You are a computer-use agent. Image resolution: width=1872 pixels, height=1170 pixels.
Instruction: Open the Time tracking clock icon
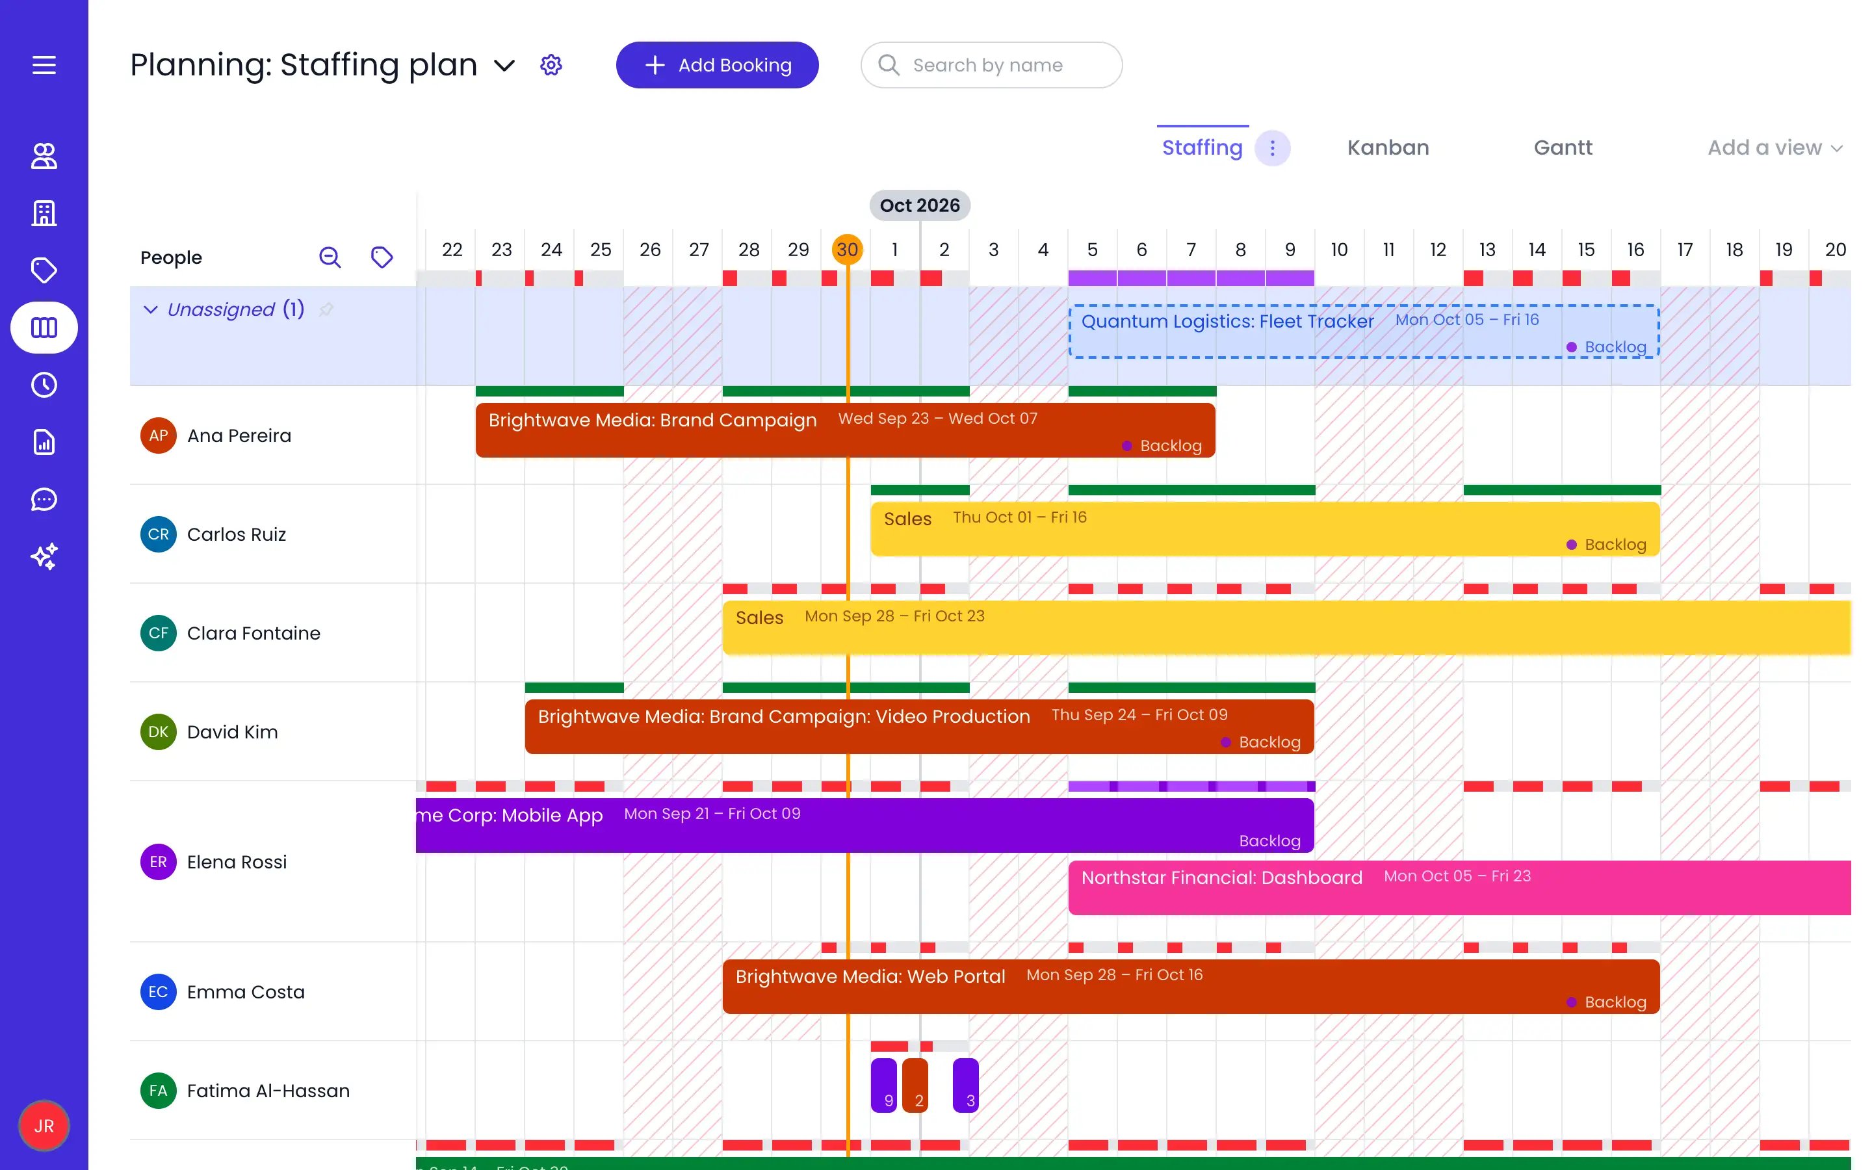(x=44, y=385)
